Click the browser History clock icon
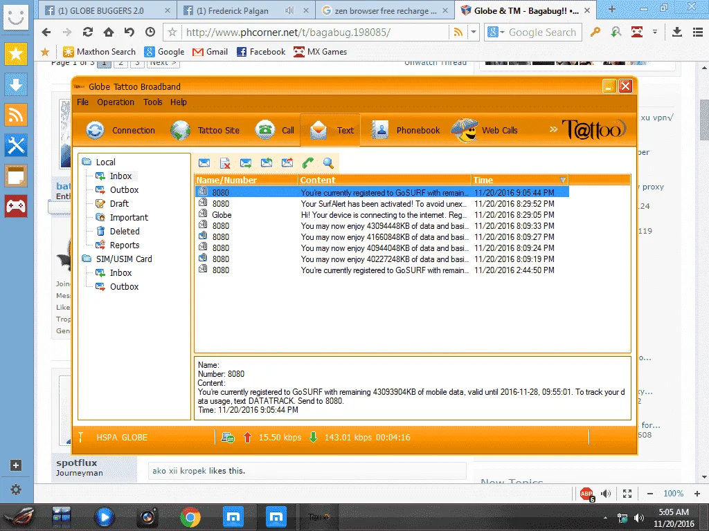Screen dimensions: 709x531 [150, 32]
